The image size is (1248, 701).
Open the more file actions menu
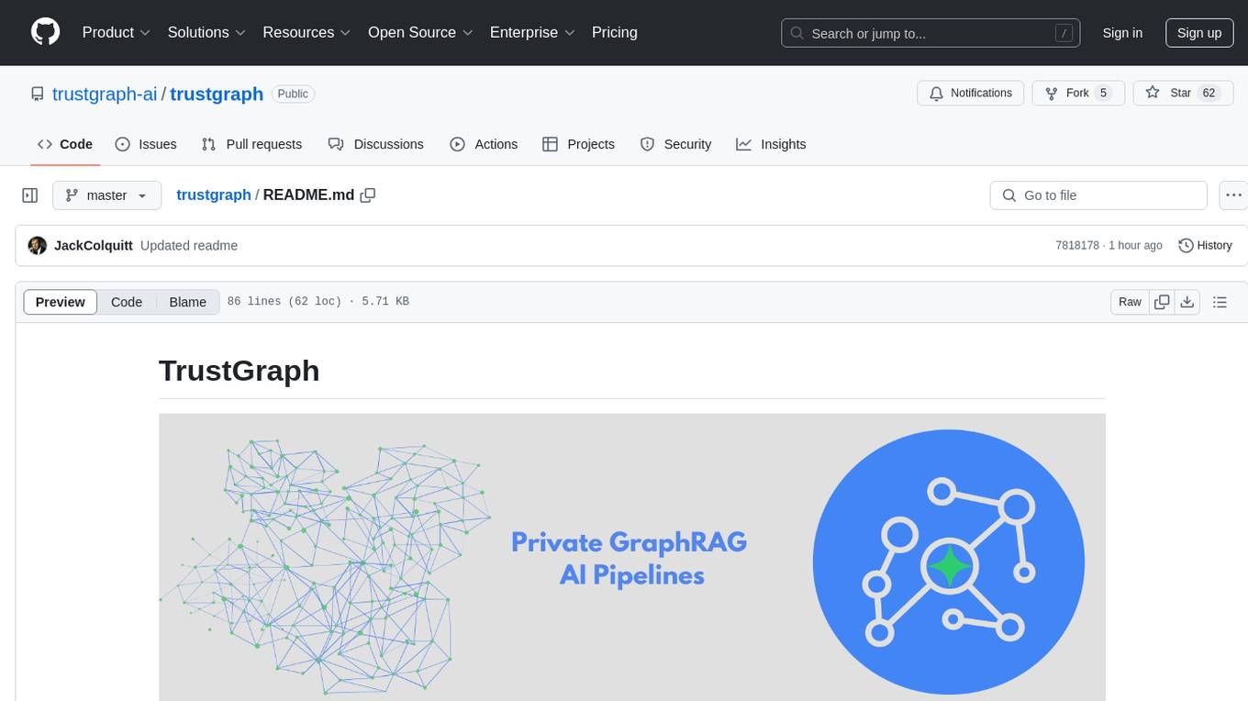click(1233, 195)
